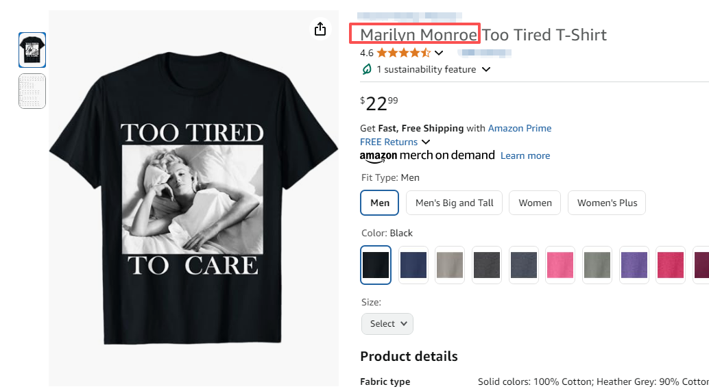Select the black color swatch
This screenshot has width=709, height=389.
tap(376, 265)
